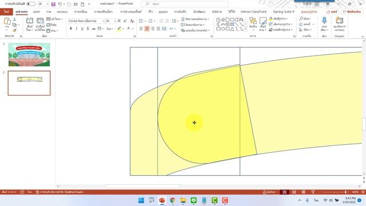Open the Shape Outline dropdown
366x206 pixels.
280,24
